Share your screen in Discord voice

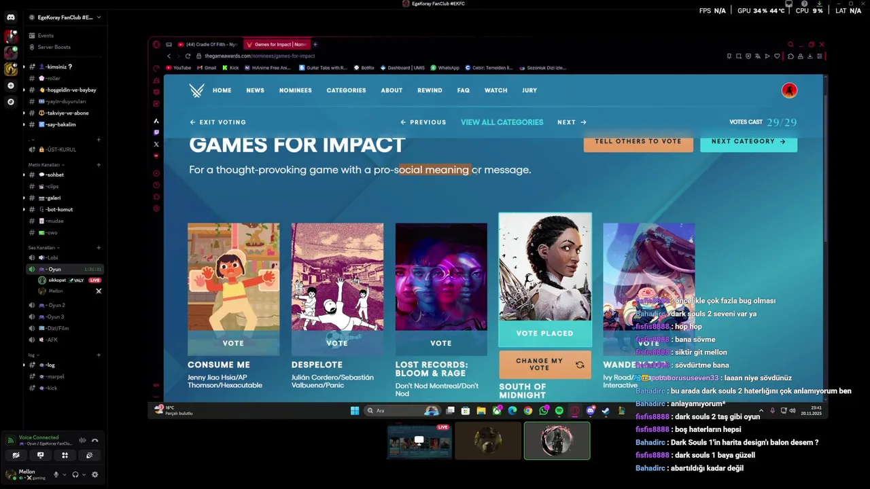tap(40, 455)
